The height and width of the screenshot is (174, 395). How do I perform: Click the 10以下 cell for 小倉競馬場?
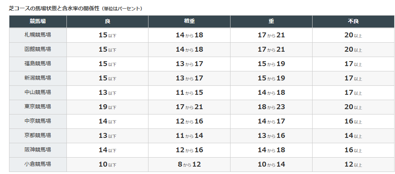(107, 165)
